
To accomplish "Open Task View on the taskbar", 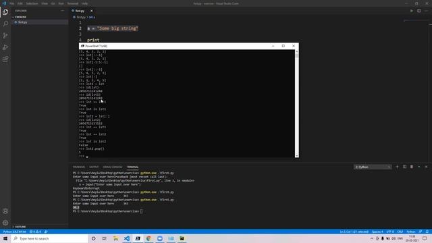I will point(105,238).
